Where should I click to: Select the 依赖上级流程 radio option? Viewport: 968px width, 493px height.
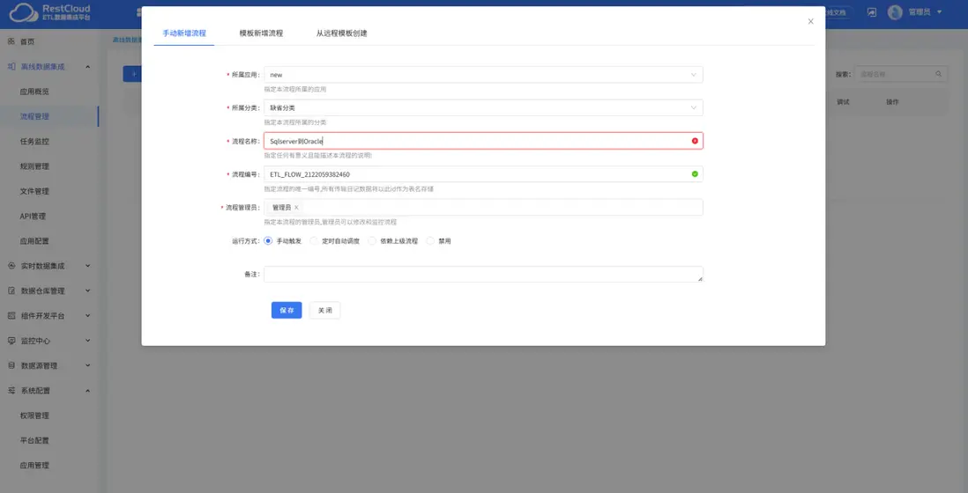pyautogui.click(x=372, y=241)
